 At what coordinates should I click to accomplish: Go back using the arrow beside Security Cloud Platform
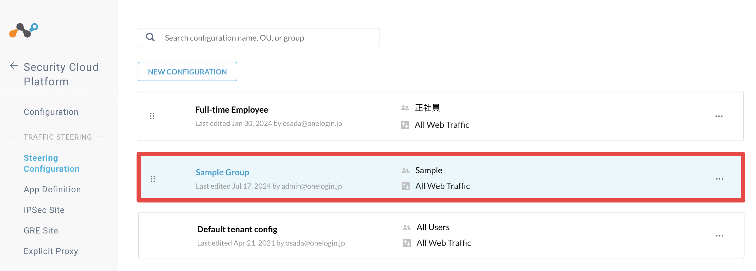pos(14,66)
